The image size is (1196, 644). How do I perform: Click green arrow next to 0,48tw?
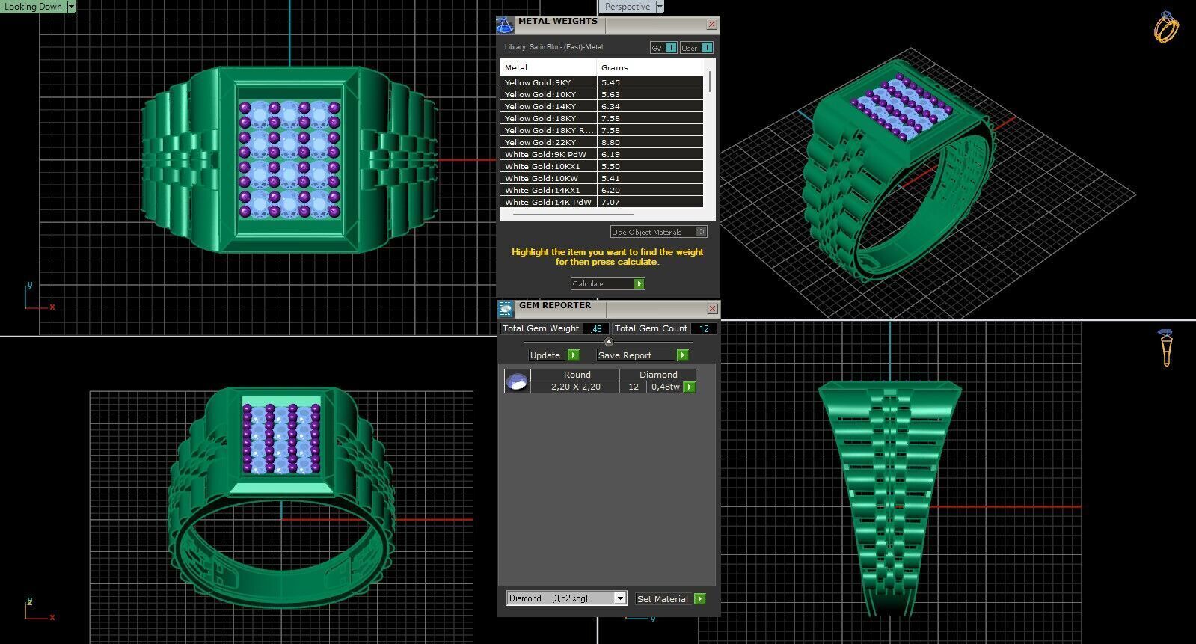690,387
